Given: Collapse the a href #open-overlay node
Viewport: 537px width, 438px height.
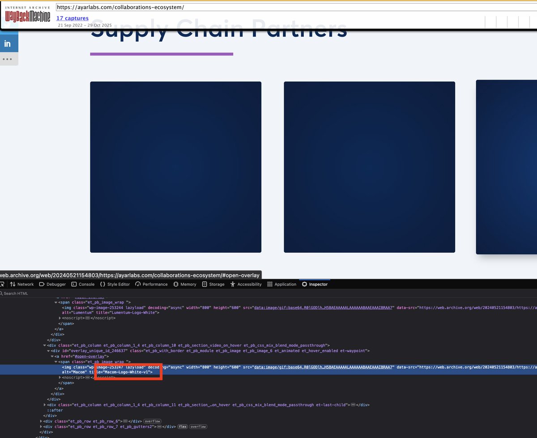Looking at the screenshot, I should tap(52, 356).
